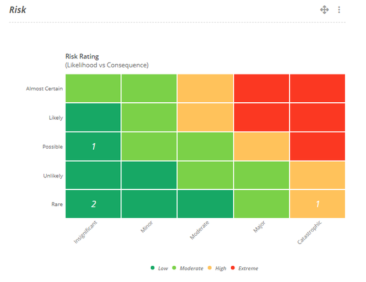The width and height of the screenshot is (366, 282).
Task: Toggle the Moderate legend series
Action: (x=188, y=268)
